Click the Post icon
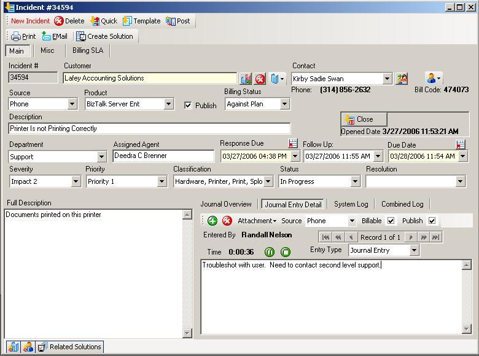Image resolution: width=479 pixels, height=356 pixels. [171, 21]
